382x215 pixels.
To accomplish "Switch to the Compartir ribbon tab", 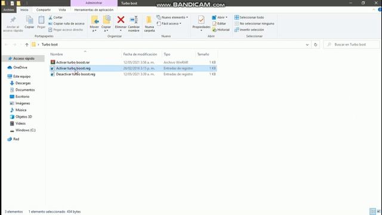I will pyautogui.click(x=44, y=10).
